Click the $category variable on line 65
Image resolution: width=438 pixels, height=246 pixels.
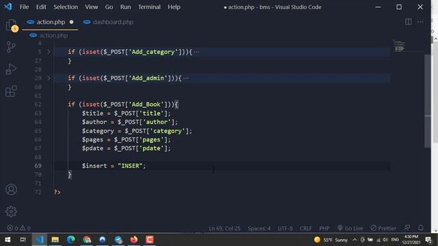(x=98, y=131)
